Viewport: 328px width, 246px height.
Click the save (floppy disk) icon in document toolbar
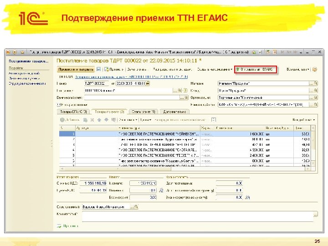tap(98, 69)
